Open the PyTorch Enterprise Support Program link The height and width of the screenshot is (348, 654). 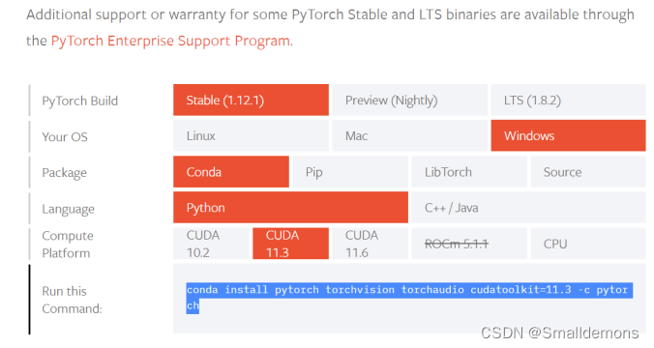point(170,41)
